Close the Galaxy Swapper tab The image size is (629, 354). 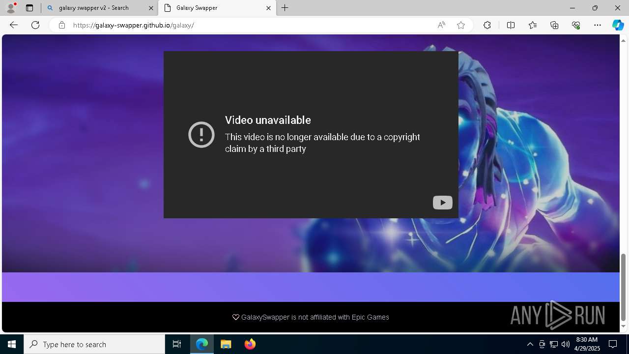pos(268,8)
